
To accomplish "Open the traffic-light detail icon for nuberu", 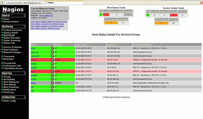I will click(x=52, y=60).
